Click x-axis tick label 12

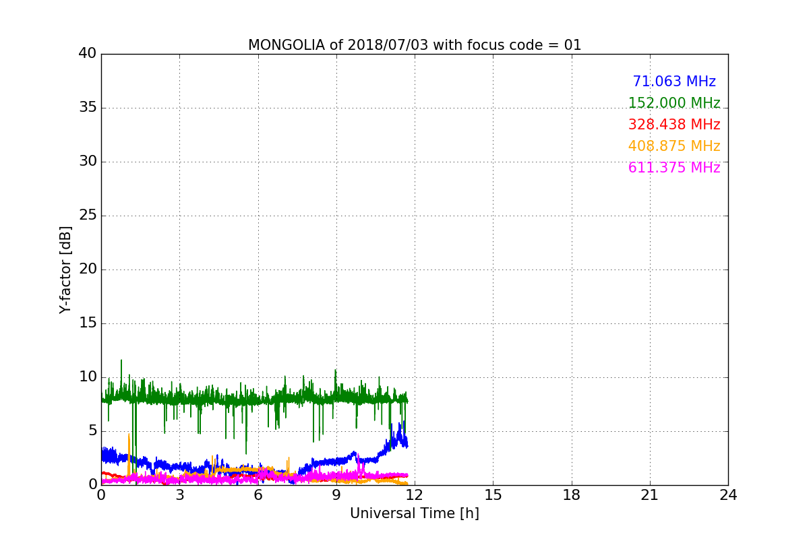pos(415,495)
